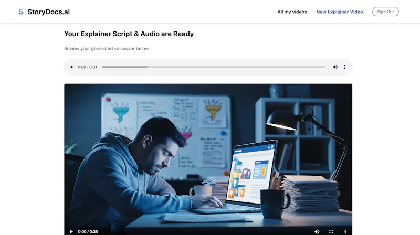
Task: Click the Sign Out button
Action: 385,12
